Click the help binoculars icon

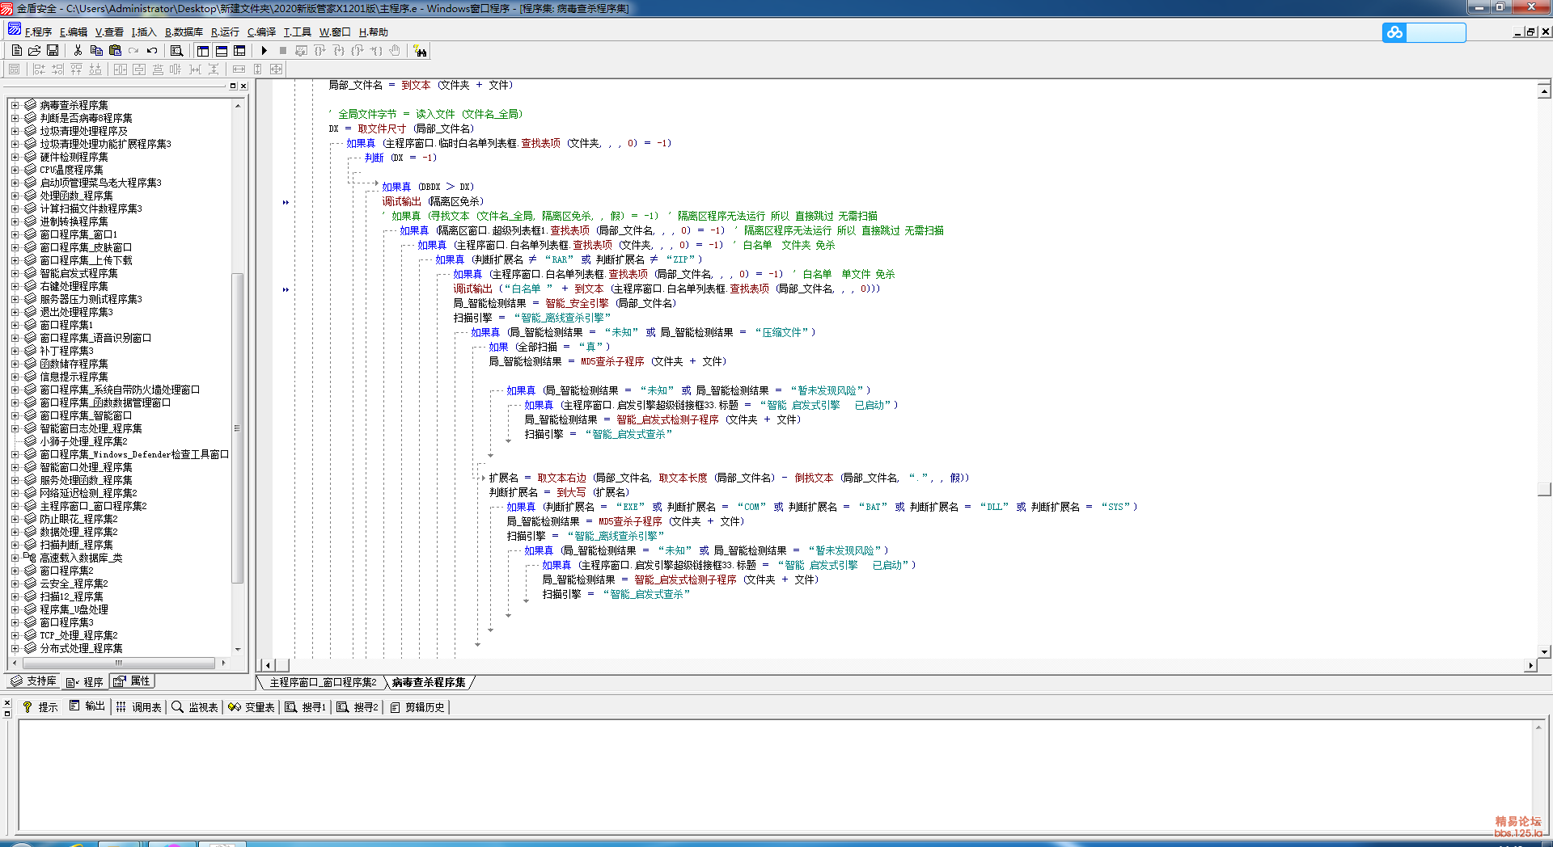click(x=420, y=51)
